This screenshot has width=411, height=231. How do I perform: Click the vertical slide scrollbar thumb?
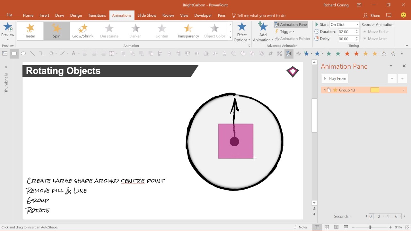coord(314,116)
